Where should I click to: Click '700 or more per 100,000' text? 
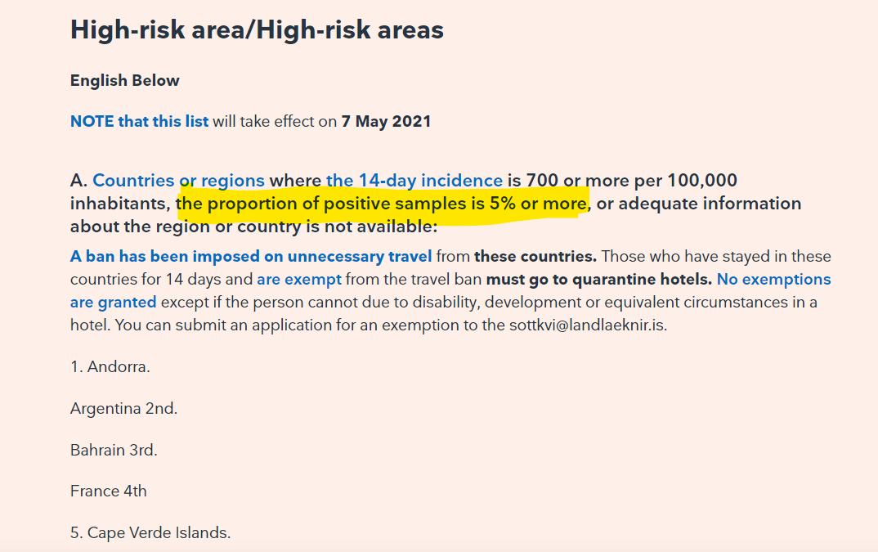[632, 181]
